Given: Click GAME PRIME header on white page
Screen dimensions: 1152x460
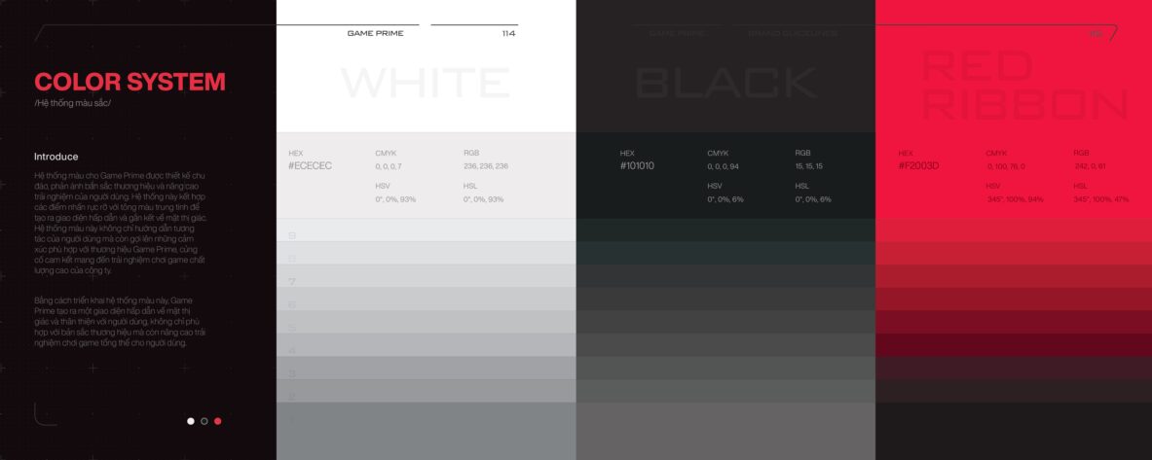Looking at the screenshot, I should [376, 34].
